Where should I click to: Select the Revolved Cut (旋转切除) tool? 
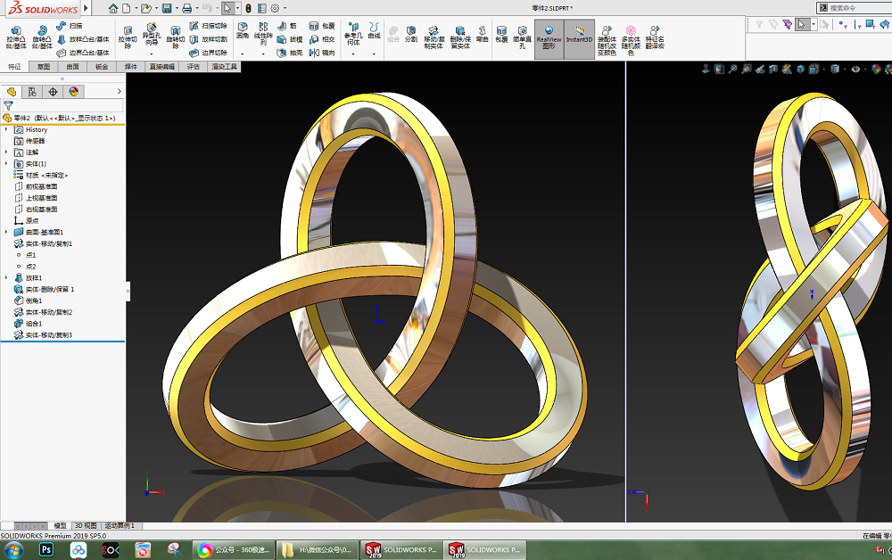coord(175,37)
